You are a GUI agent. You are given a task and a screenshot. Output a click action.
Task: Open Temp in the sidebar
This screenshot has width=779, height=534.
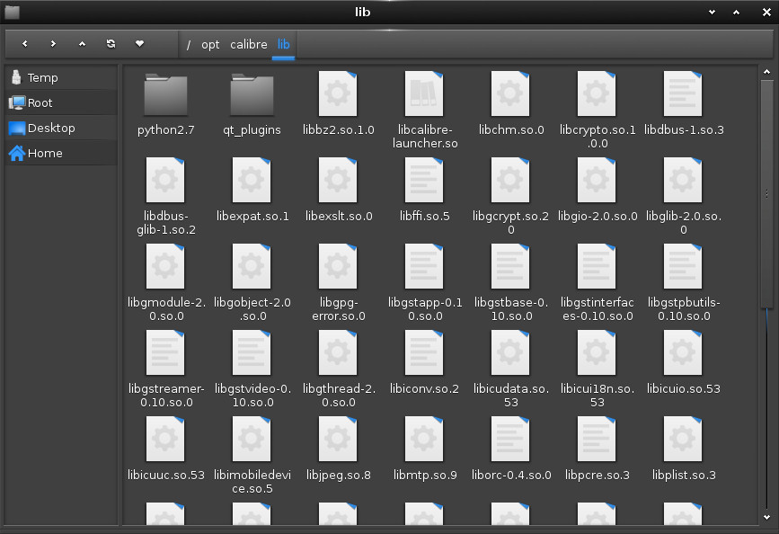[42, 77]
